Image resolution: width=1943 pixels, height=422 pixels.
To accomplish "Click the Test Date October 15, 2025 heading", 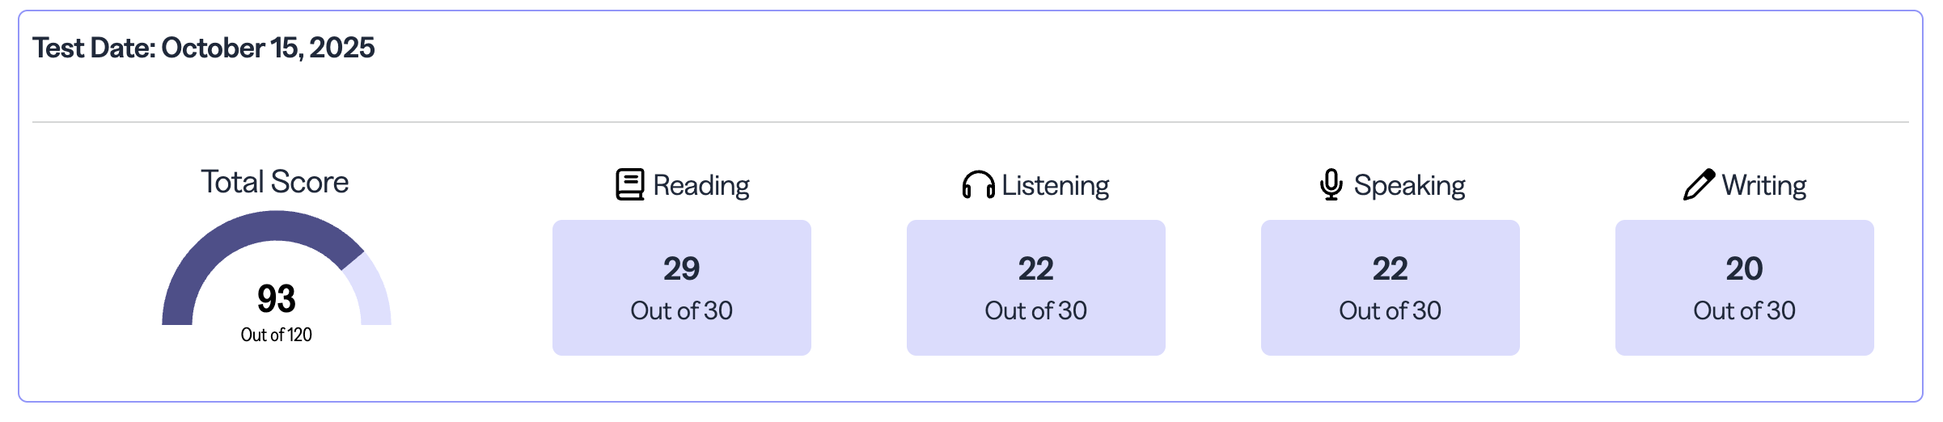I will (204, 48).
